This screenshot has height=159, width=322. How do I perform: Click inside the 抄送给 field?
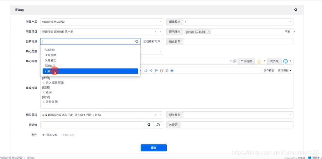93,125
